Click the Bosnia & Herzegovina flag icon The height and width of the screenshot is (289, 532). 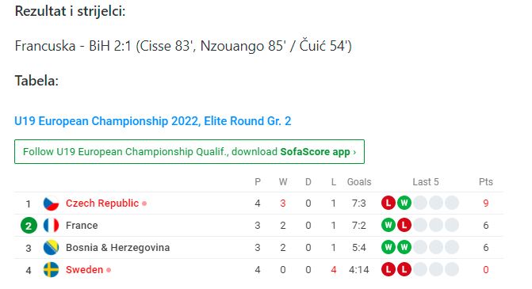[x=52, y=248]
